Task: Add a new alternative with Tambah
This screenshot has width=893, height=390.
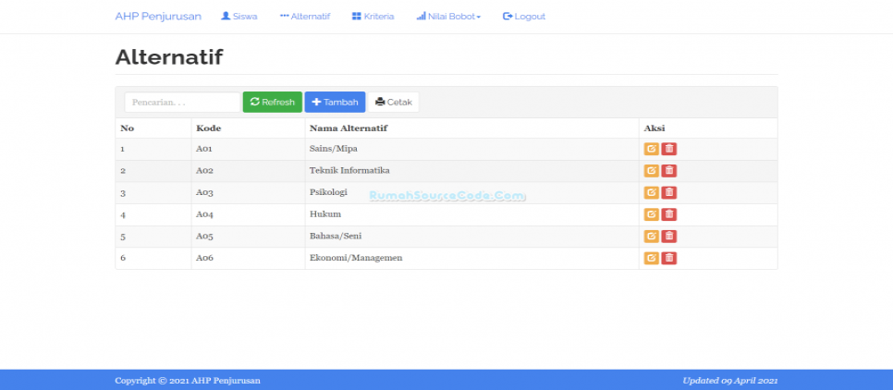Action: (335, 103)
